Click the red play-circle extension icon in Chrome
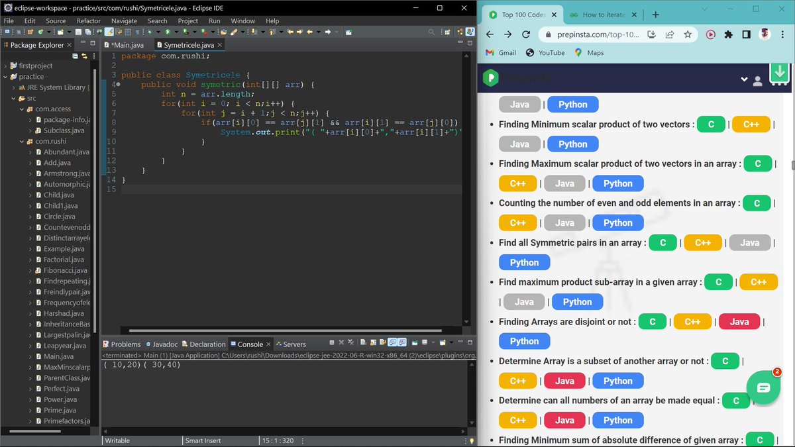Image resolution: width=795 pixels, height=447 pixels. tap(710, 34)
